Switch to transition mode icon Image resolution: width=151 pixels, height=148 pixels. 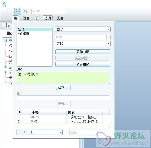[x=25, y=11]
